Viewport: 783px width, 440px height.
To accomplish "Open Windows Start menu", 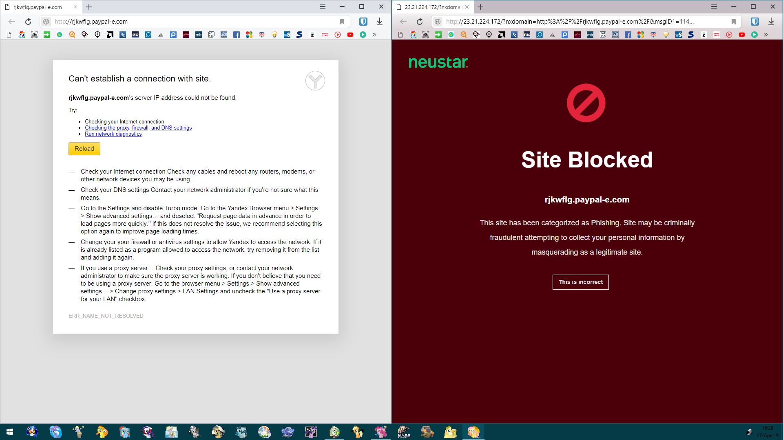I will click(x=10, y=432).
